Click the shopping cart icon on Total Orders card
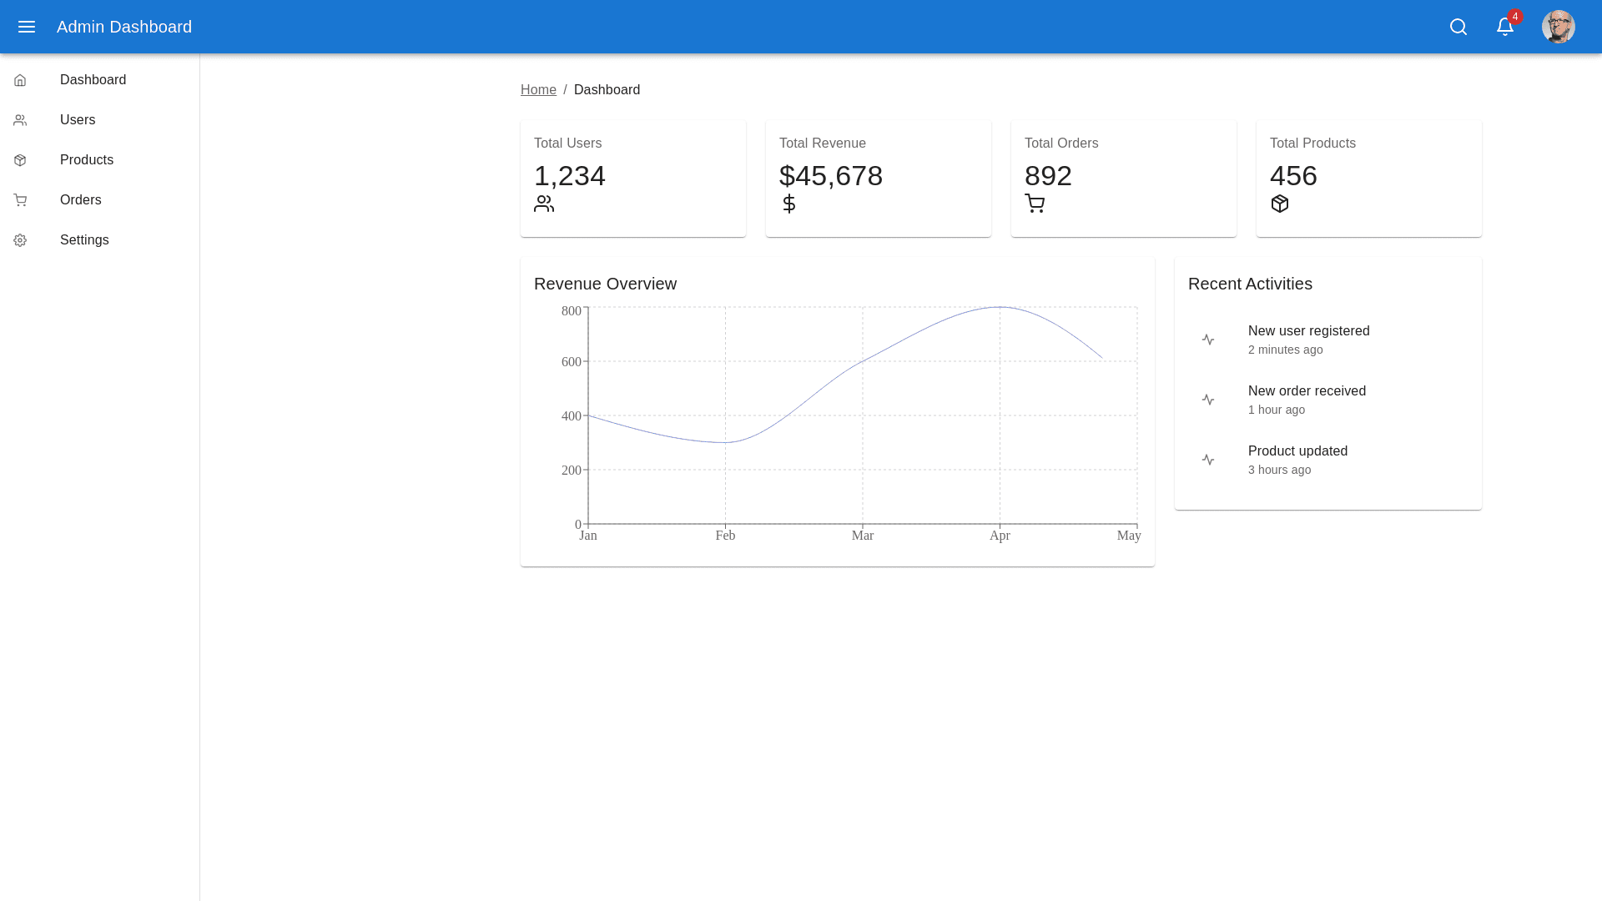The height and width of the screenshot is (901, 1602). coord(1035,203)
